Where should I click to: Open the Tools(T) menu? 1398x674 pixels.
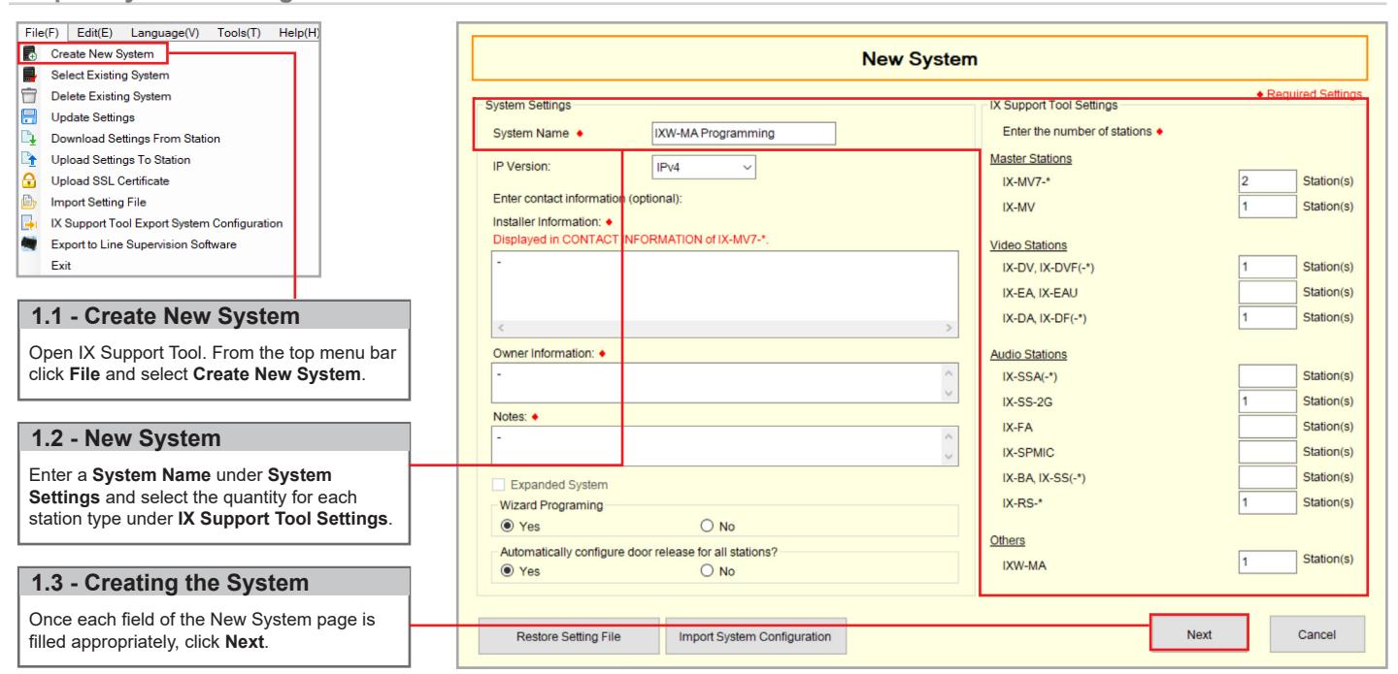(239, 32)
